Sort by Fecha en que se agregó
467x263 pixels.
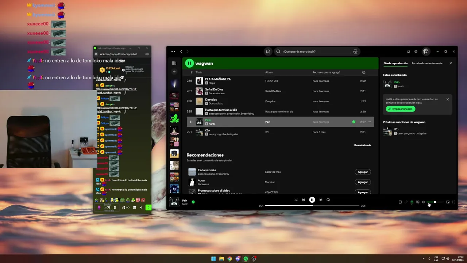pyautogui.click(x=327, y=72)
